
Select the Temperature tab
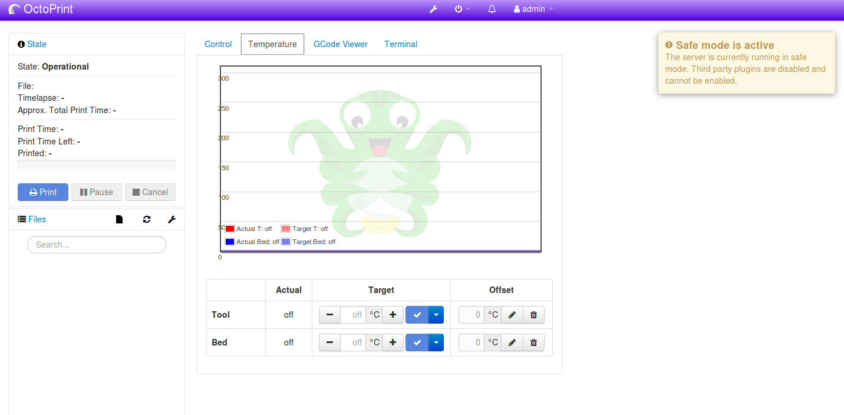point(272,44)
